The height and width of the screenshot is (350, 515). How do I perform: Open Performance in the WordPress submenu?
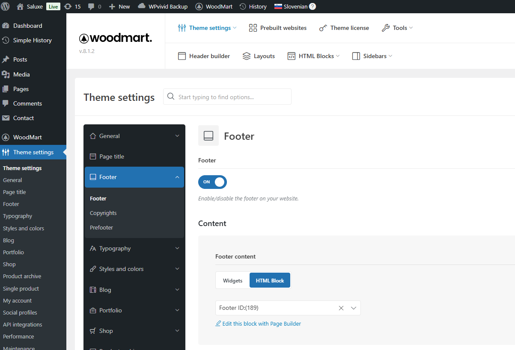[x=18, y=336]
